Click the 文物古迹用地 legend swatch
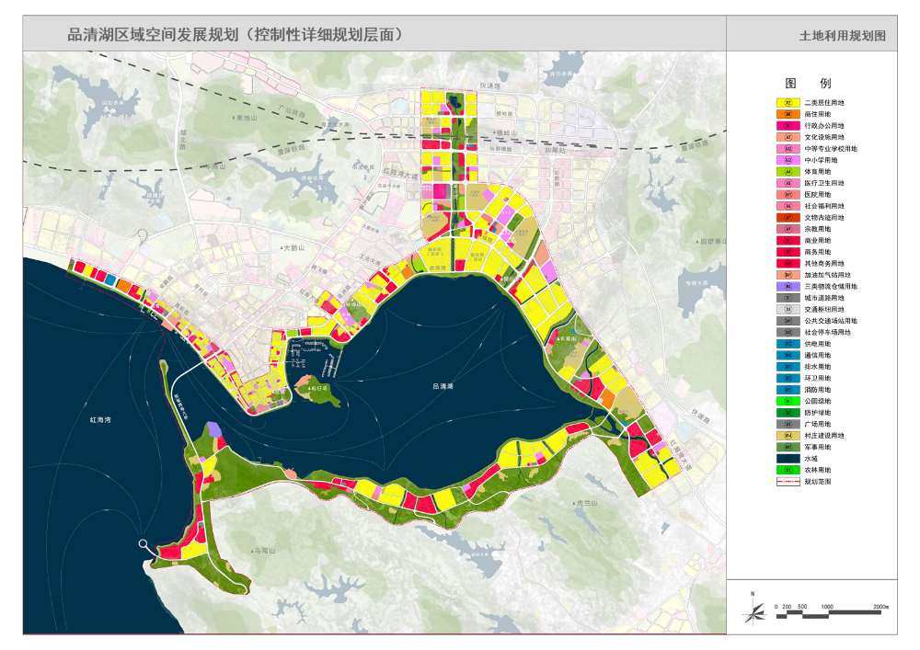Screen dimensions: 920x650 tap(788, 218)
